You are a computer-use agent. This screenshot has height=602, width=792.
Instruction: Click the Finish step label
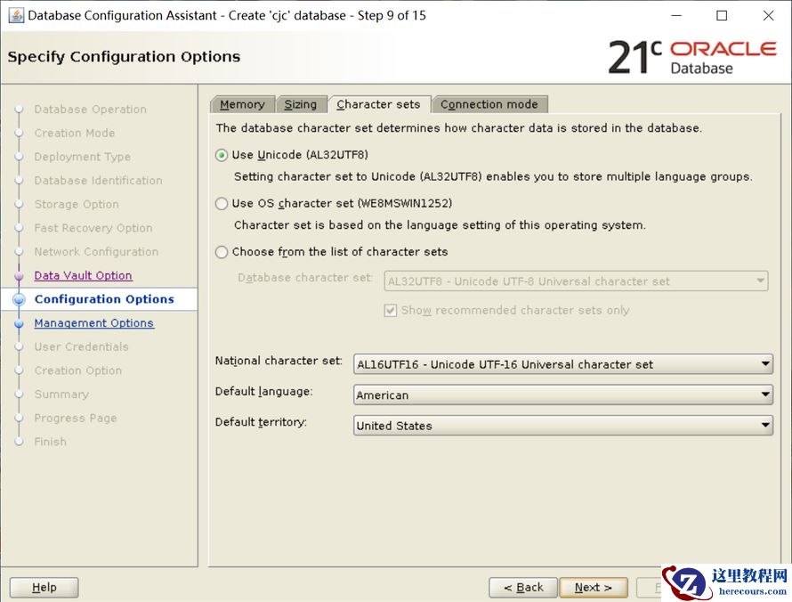[51, 442]
